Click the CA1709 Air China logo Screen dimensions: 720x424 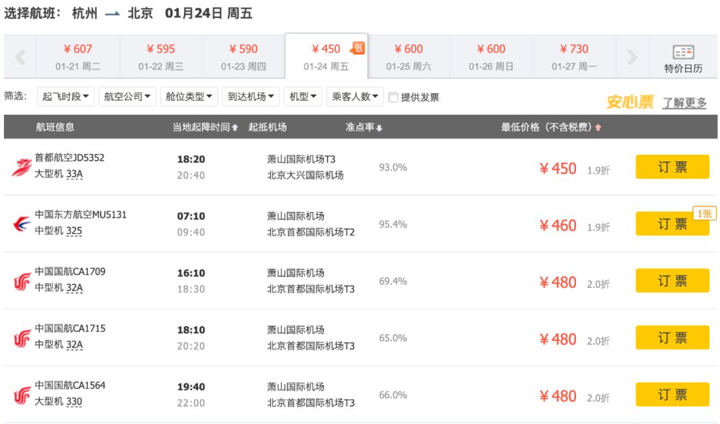tap(21, 281)
